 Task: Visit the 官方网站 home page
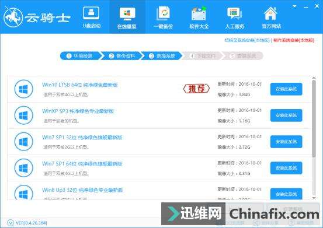click(x=271, y=17)
